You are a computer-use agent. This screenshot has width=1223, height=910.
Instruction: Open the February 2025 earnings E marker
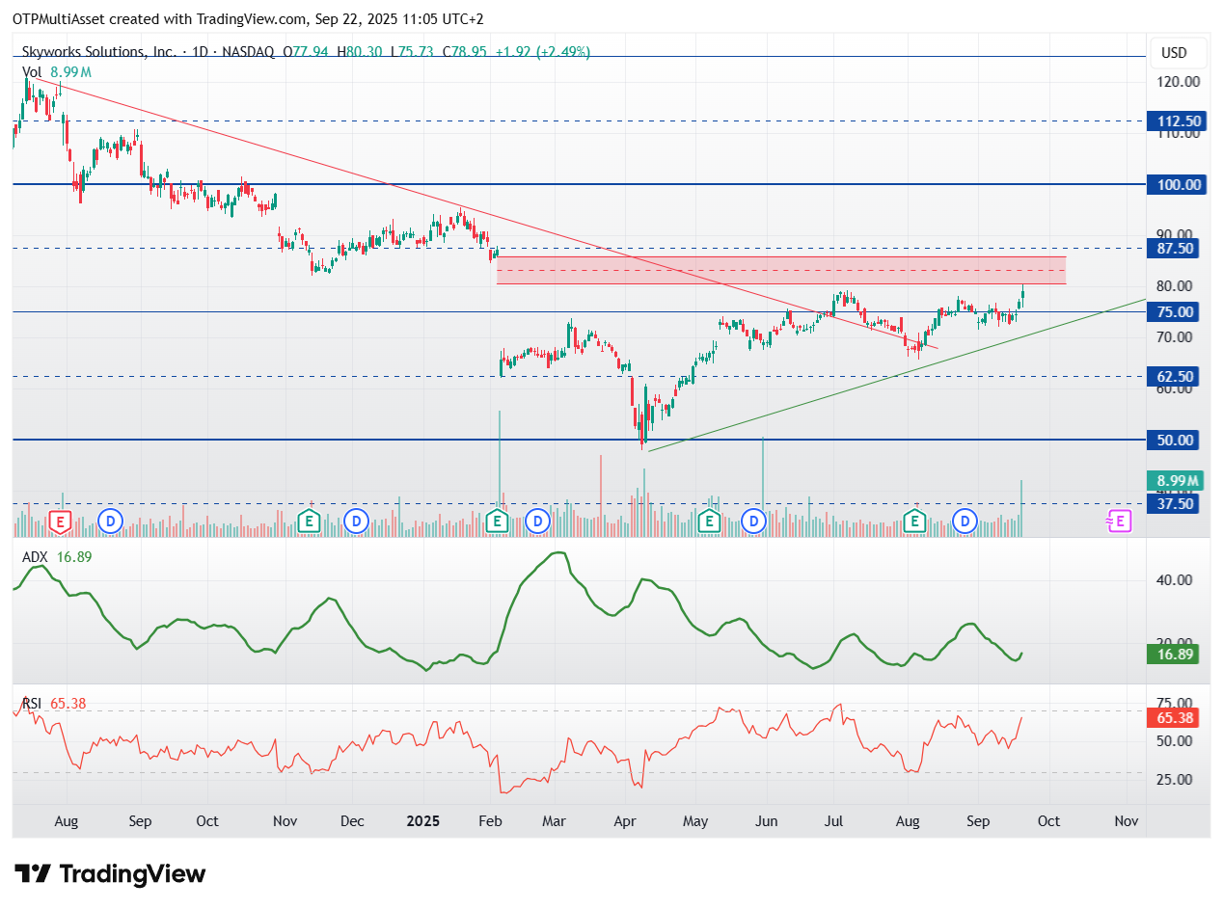[497, 522]
